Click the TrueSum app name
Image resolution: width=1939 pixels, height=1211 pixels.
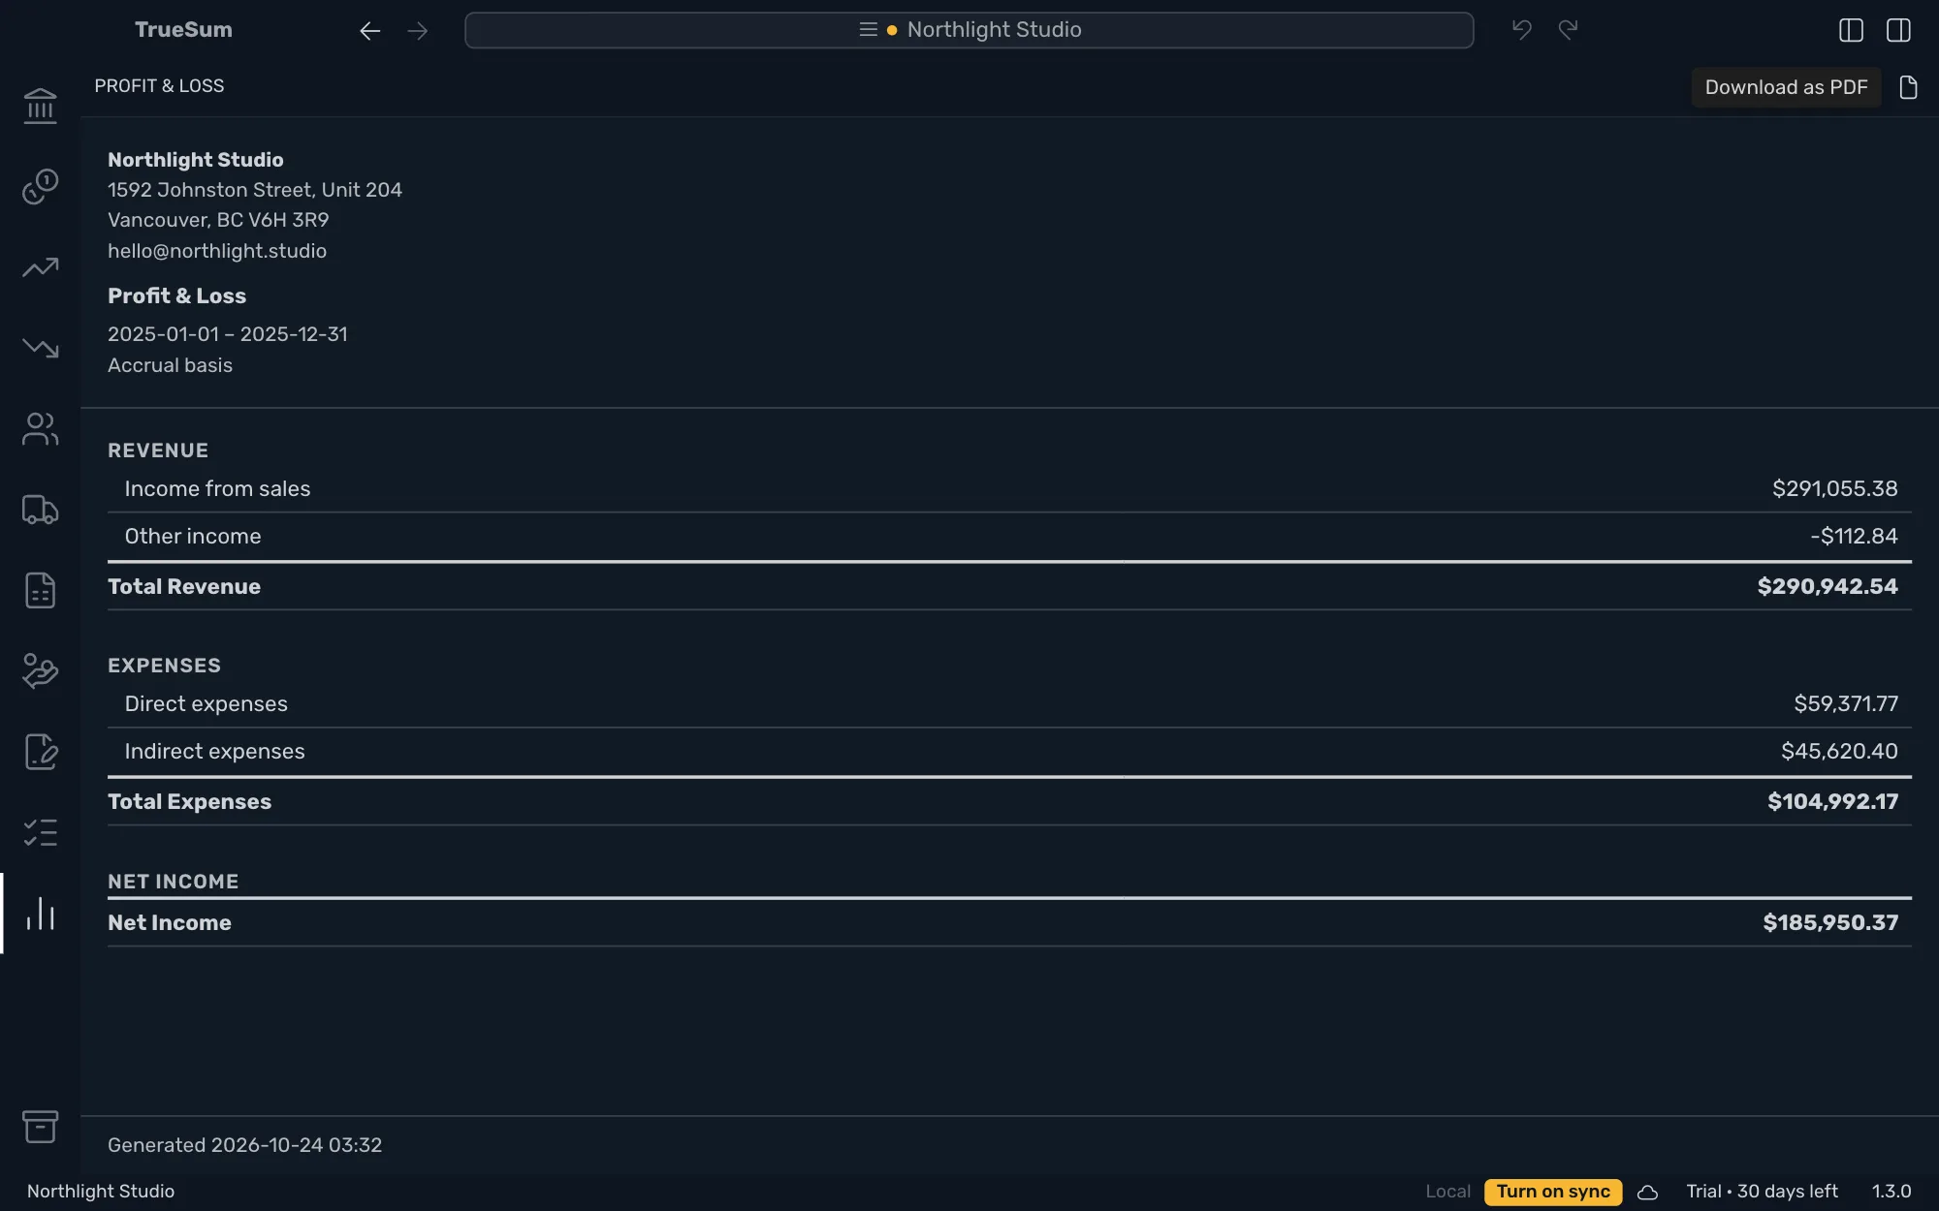(183, 30)
